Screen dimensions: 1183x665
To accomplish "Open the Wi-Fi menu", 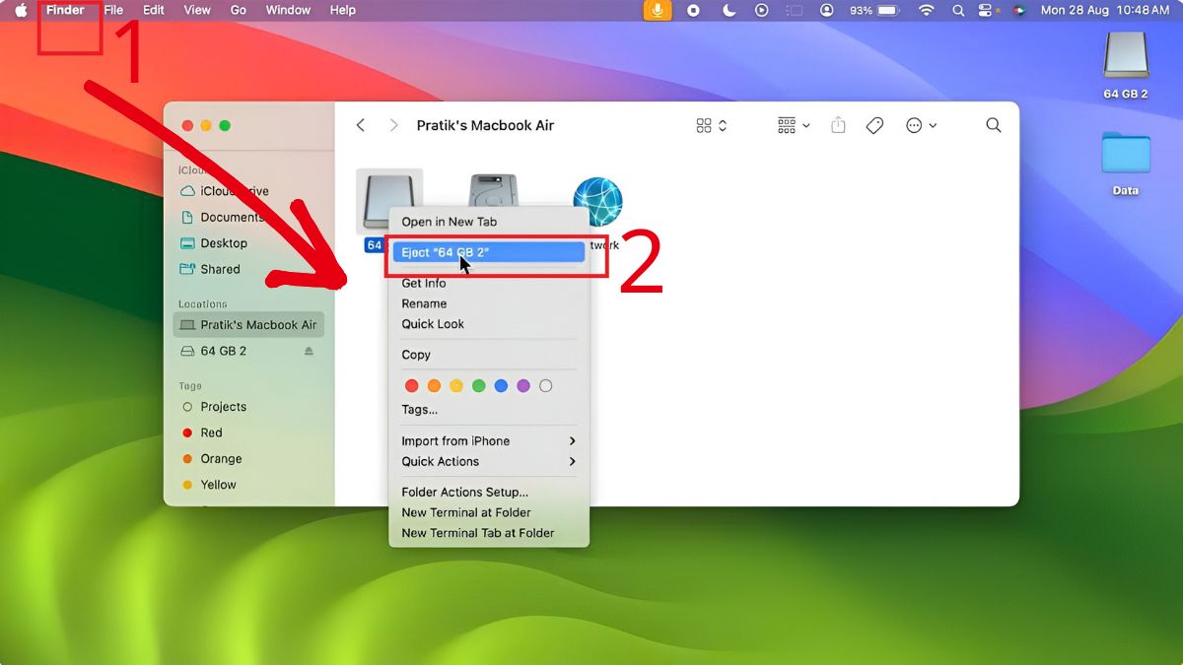I will [x=926, y=10].
